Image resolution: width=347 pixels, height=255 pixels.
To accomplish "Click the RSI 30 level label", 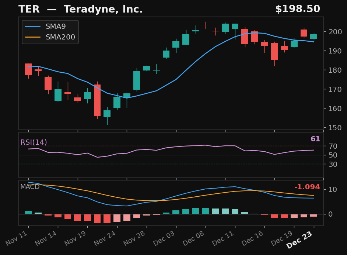I will coord(333,164).
